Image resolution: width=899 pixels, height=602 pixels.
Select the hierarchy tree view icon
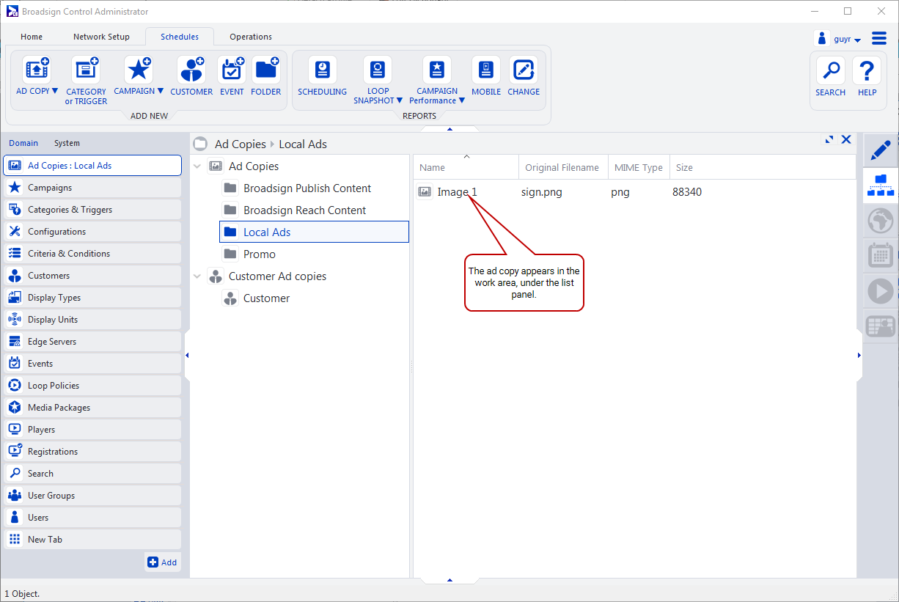881,184
